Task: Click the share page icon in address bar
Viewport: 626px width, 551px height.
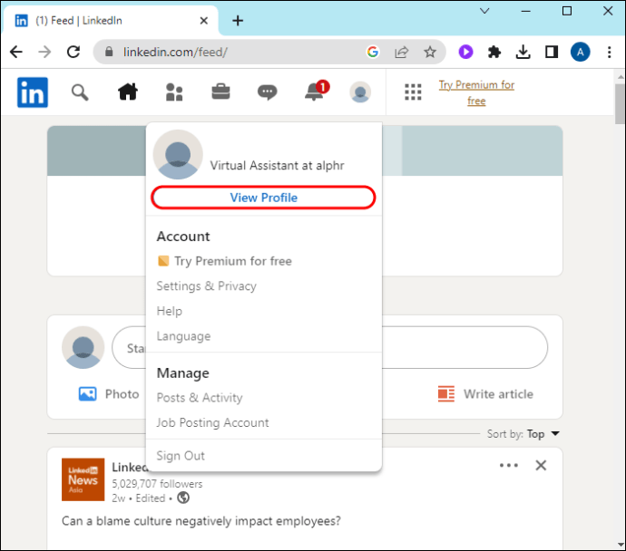Action: tap(401, 52)
